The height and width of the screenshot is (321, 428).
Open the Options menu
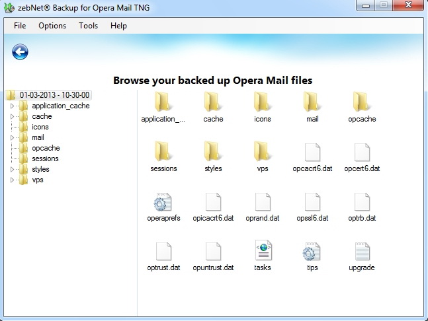click(x=52, y=26)
